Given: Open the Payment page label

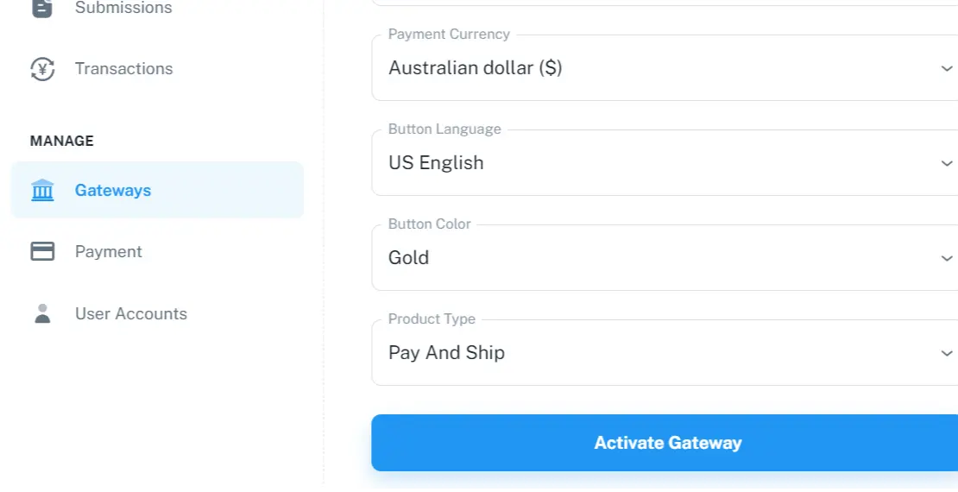Looking at the screenshot, I should [109, 252].
